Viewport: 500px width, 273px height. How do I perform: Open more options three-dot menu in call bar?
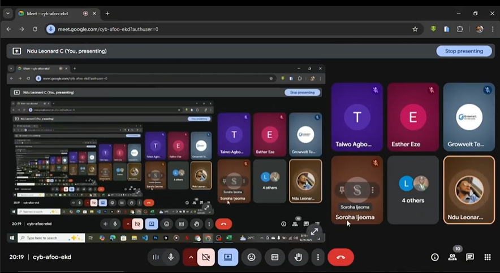coord(318,257)
